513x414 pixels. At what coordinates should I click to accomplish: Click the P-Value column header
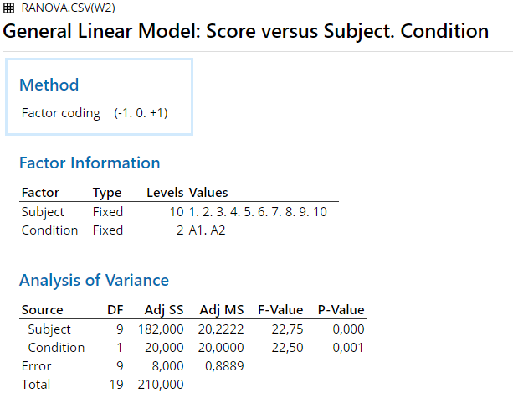341,310
